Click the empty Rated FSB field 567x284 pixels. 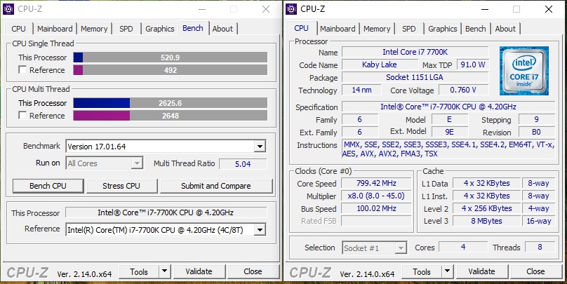[376, 221]
